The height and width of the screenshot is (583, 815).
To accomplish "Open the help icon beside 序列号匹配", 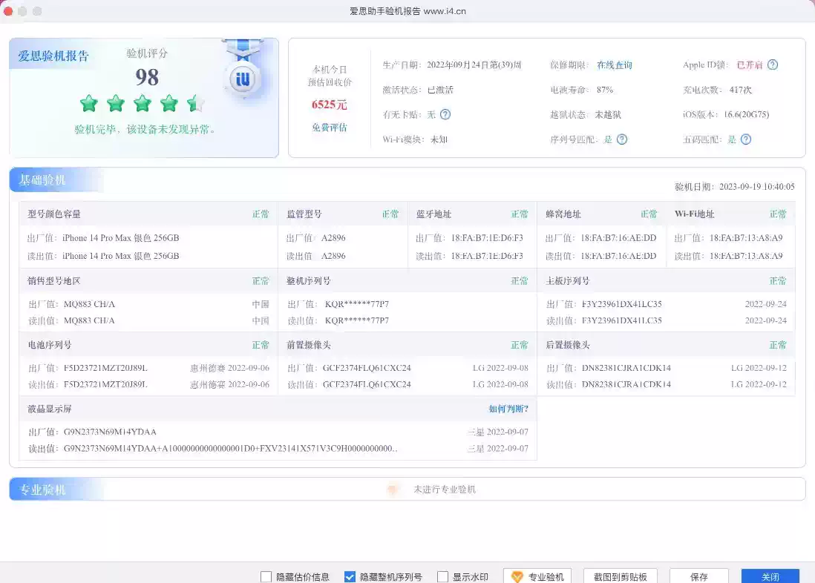I will [x=622, y=139].
